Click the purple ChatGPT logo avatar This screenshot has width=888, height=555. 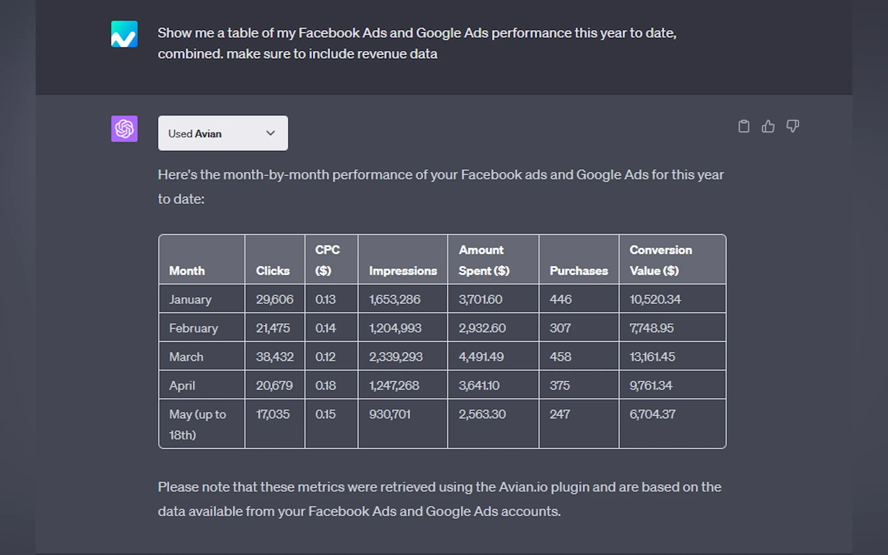pos(124,129)
